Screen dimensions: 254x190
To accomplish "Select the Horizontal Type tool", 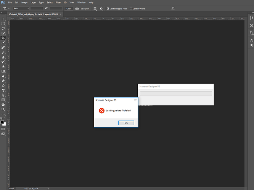I will coord(3,90).
